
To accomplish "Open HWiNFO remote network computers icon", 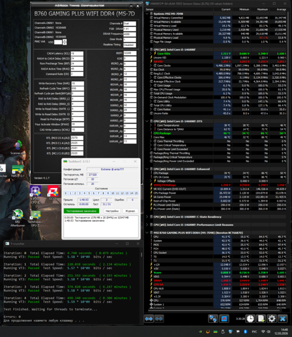I will 213,318.
